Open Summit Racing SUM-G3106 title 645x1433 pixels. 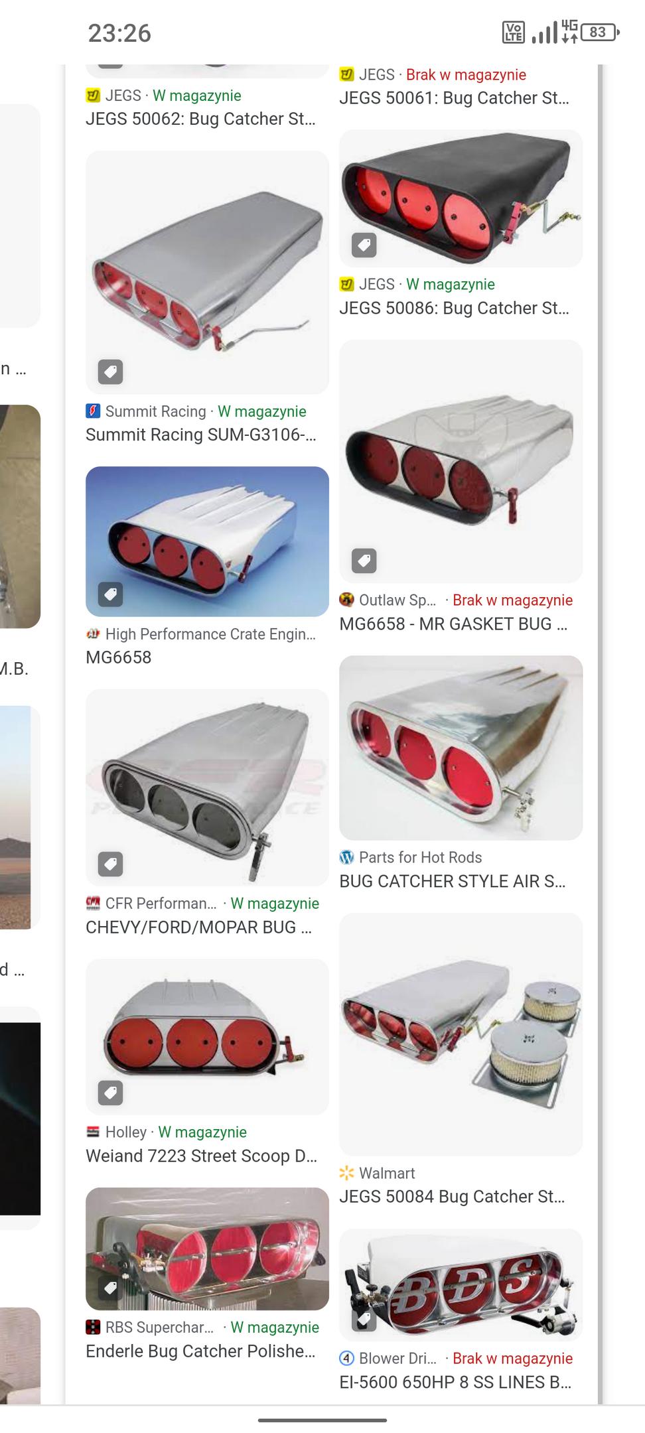[x=200, y=435]
